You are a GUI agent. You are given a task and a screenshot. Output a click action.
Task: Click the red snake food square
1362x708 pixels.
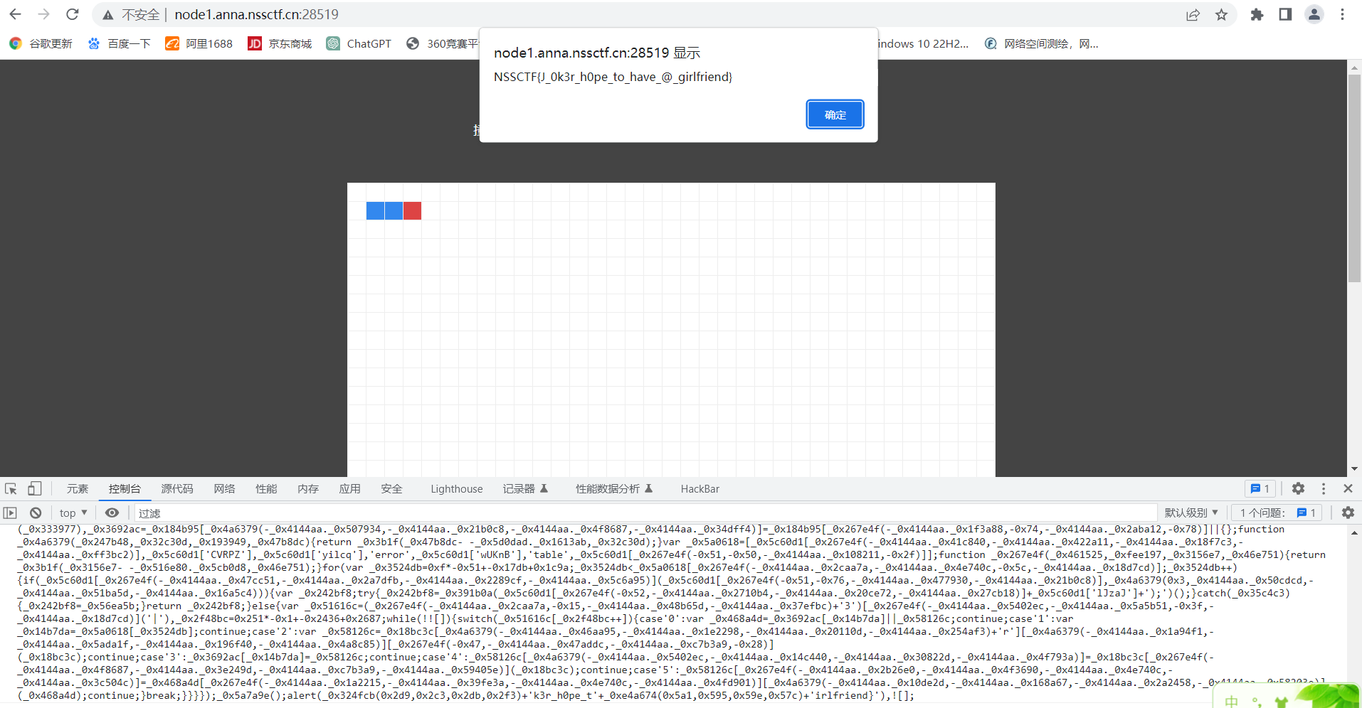pyautogui.click(x=413, y=211)
